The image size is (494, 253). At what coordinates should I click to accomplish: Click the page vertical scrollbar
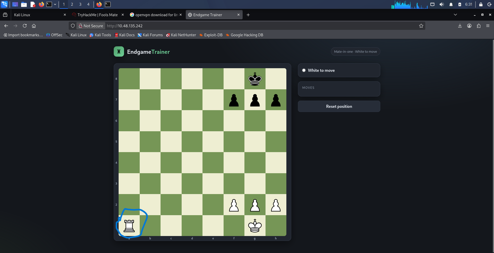tap(493, 146)
